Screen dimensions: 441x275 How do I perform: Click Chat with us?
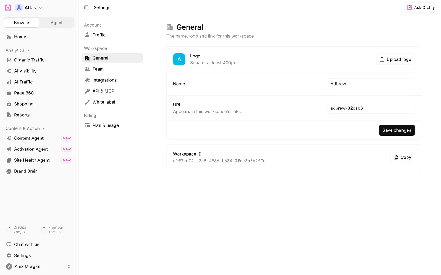click(39, 244)
